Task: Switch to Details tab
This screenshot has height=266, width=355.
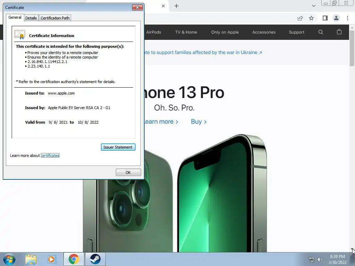Action: (31, 18)
